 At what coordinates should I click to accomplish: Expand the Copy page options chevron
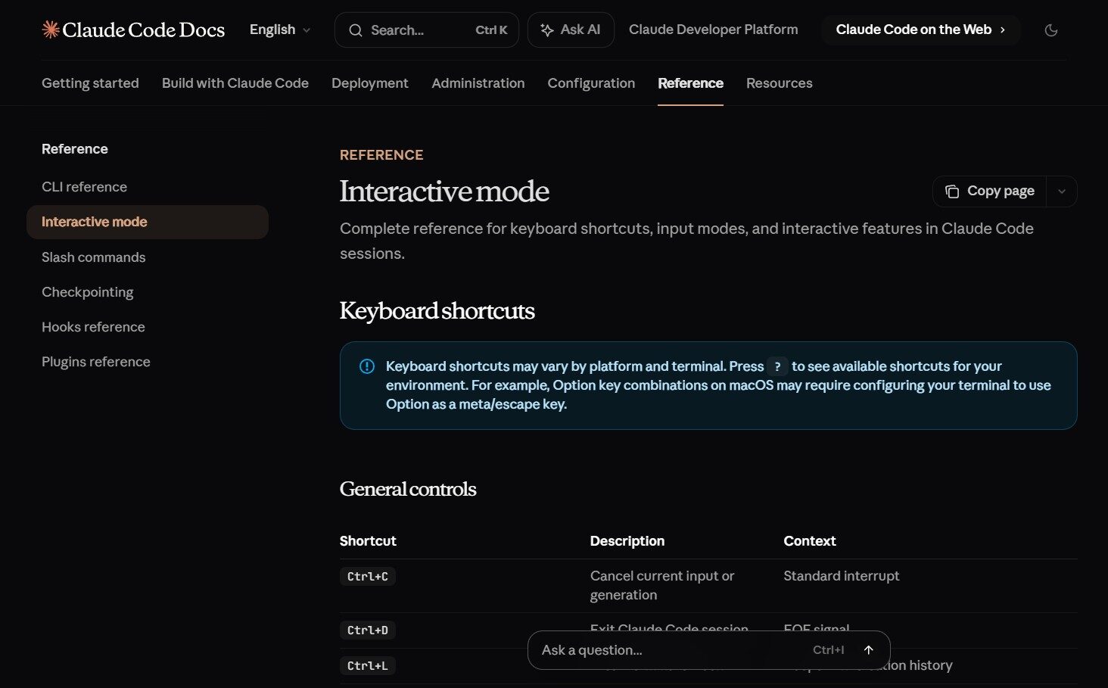[1061, 191]
